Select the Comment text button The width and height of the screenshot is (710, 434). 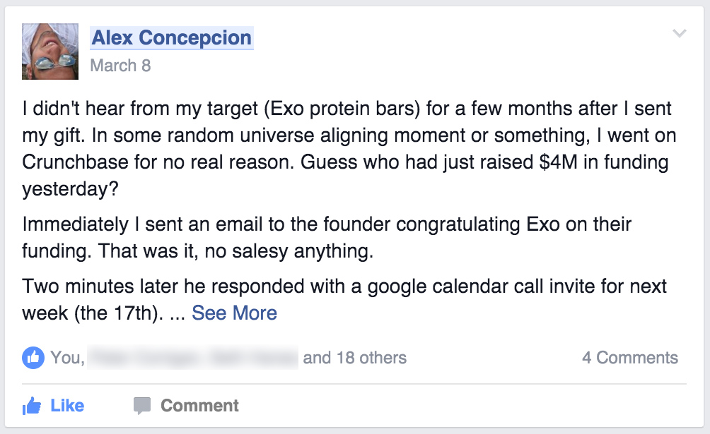pos(199,406)
